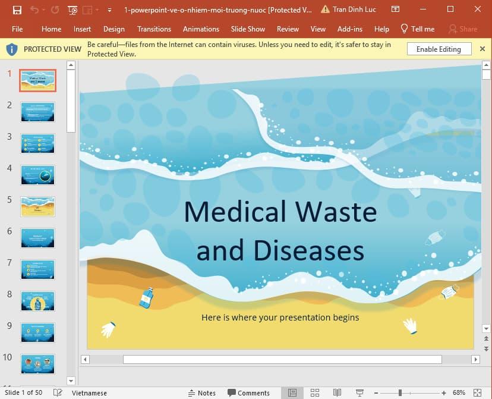This screenshot has height=399, width=492.
Task: Click Enable Editing in Protected View bar
Action: pos(439,49)
